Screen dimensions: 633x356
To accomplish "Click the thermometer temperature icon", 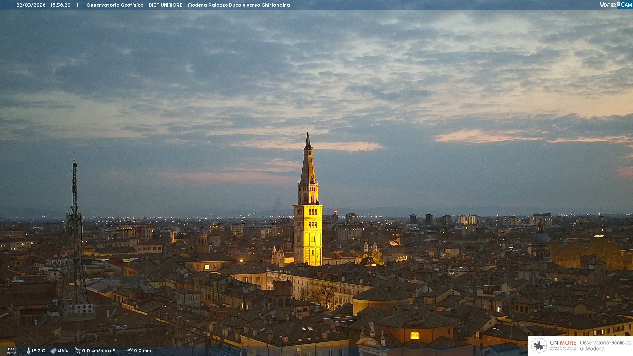I will click(x=28, y=351).
